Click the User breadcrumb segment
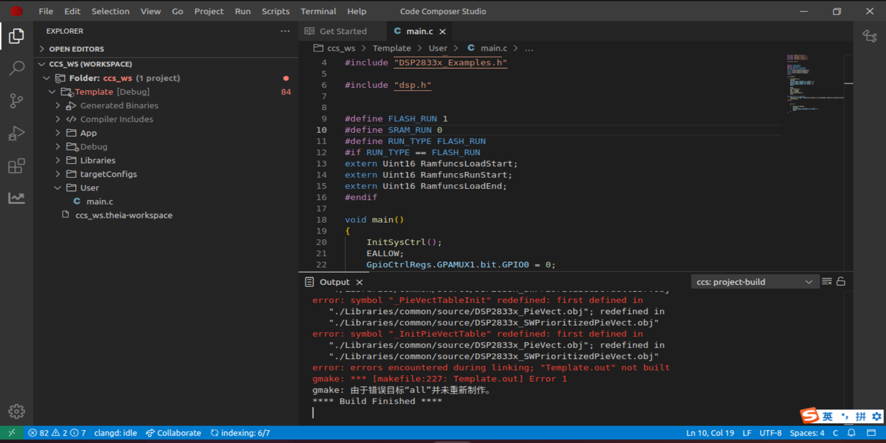 pos(438,49)
